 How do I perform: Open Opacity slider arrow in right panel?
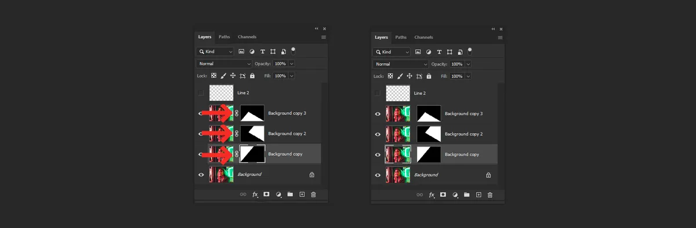pyautogui.click(x=468, y=64)
